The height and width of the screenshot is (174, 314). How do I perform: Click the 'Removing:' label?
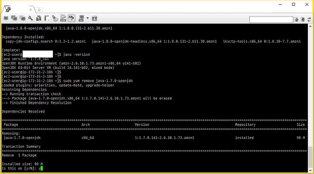[x=11, y=133]
